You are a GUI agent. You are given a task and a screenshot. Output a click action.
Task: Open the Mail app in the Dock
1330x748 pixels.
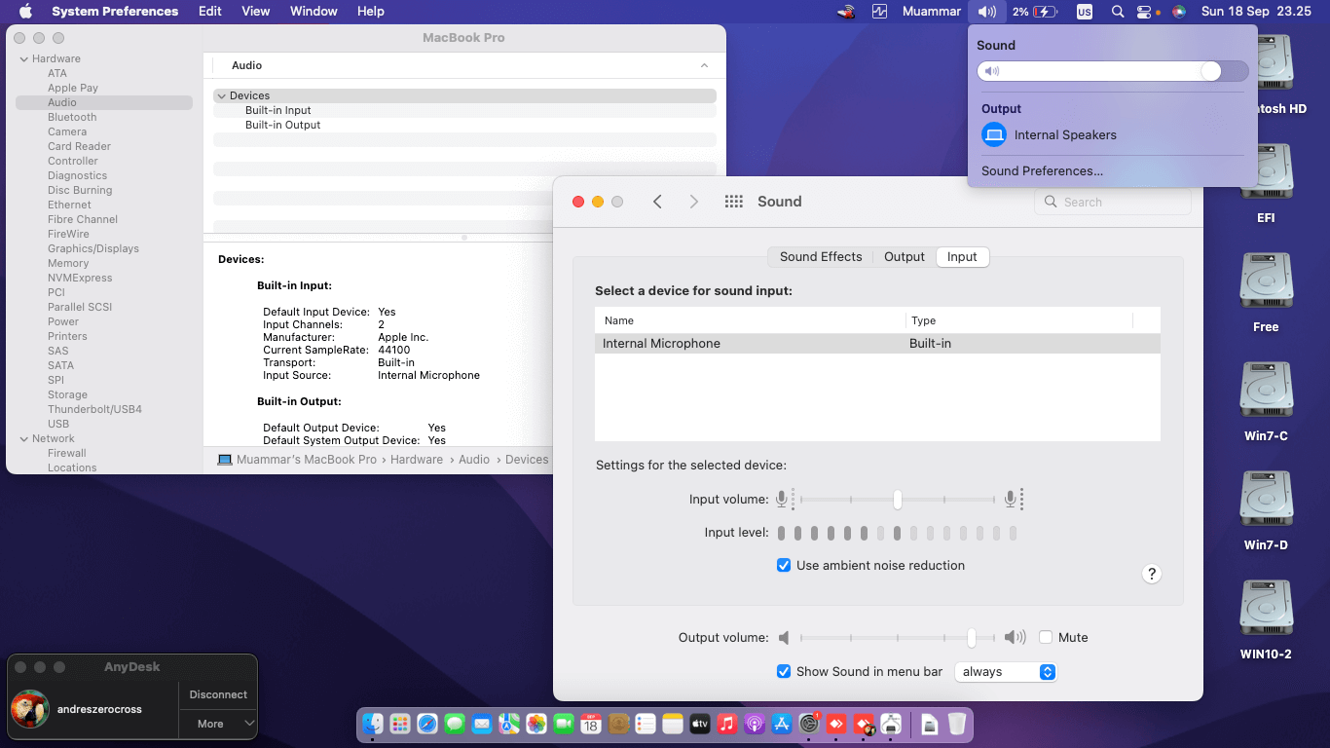(482, 724)
